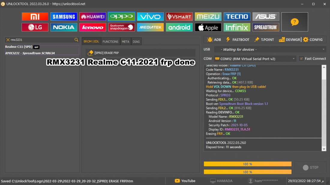Open the CONFIG settings

[x=313, y=40]
